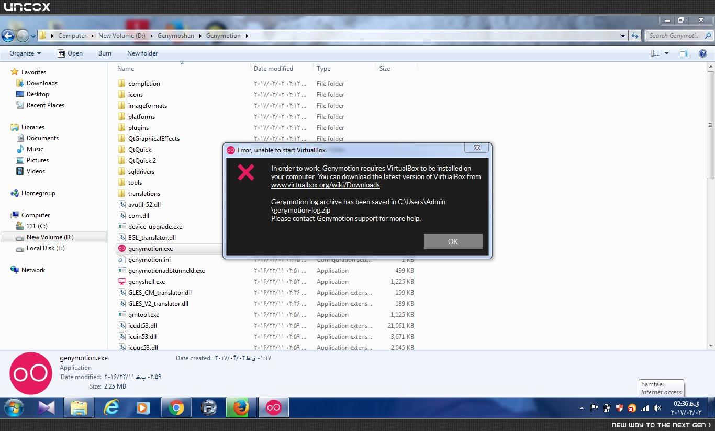Change the view using the view icon
Image resolution: width=715 pixels, height=431 pixels.
tap(655, 53)
